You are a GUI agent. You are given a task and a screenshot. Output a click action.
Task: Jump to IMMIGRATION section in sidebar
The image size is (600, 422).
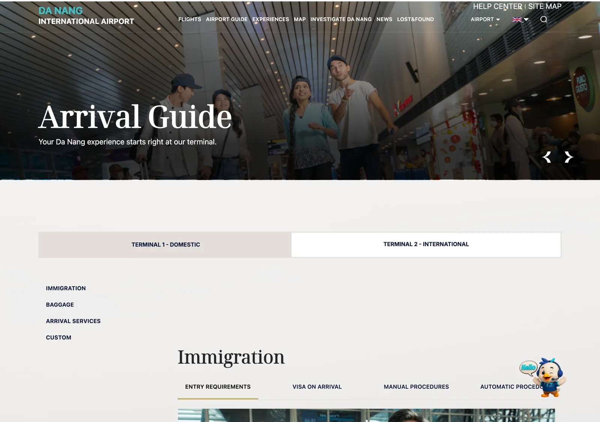(66, 288)
